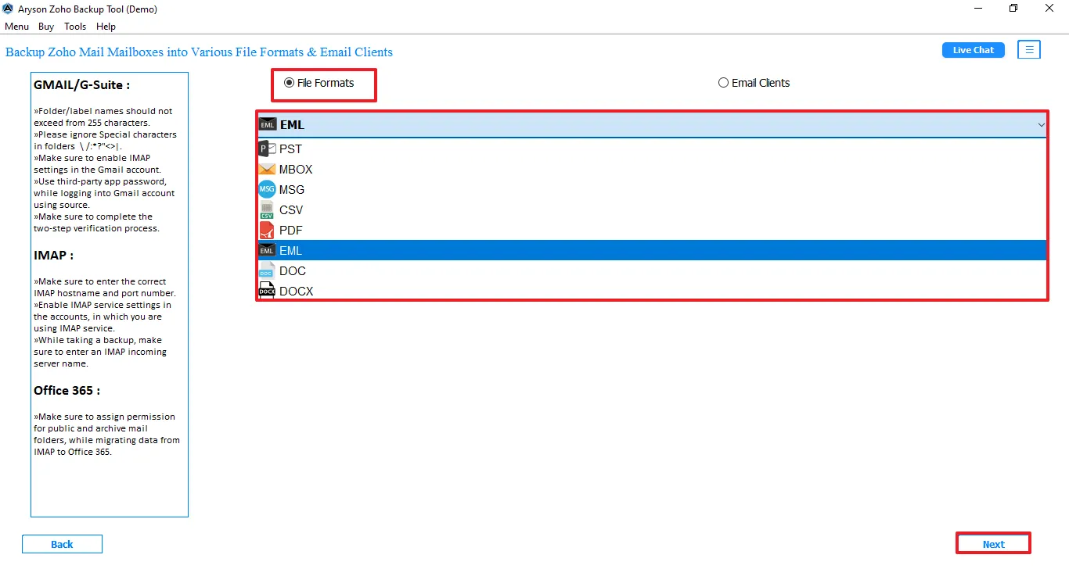The image size is (1069, 569).
Task: Click the Aryson app logo in title bar
Action: pyautogui.click(x=8, y=9)
